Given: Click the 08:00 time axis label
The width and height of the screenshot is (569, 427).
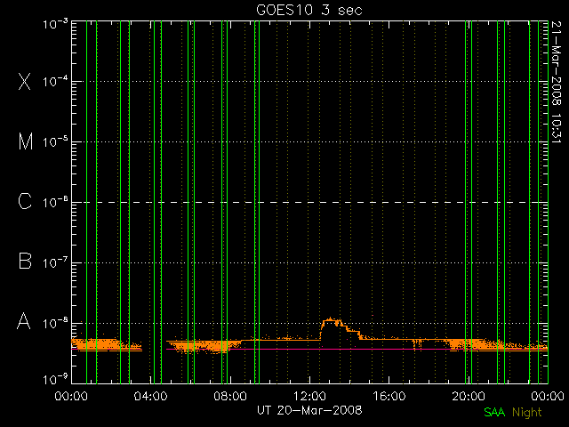Looking at the screenshot, I should tap(230, 396).
